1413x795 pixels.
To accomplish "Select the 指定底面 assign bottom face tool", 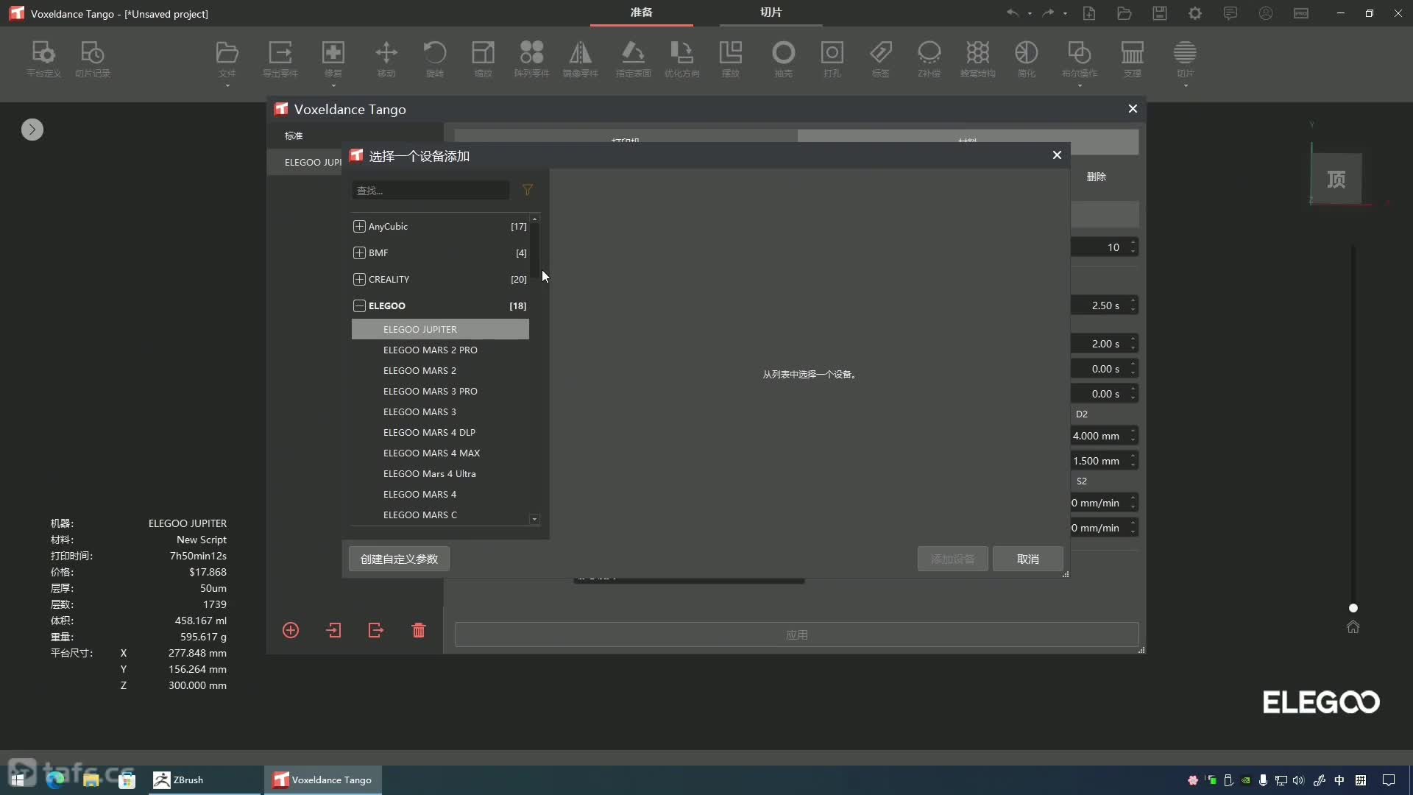I will [x=634, y=59].
